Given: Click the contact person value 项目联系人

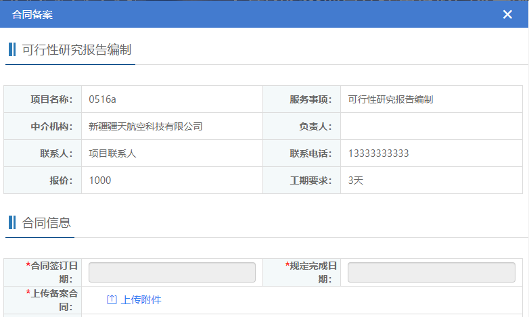Looking at the screenshot, I should tap(112, 153).
